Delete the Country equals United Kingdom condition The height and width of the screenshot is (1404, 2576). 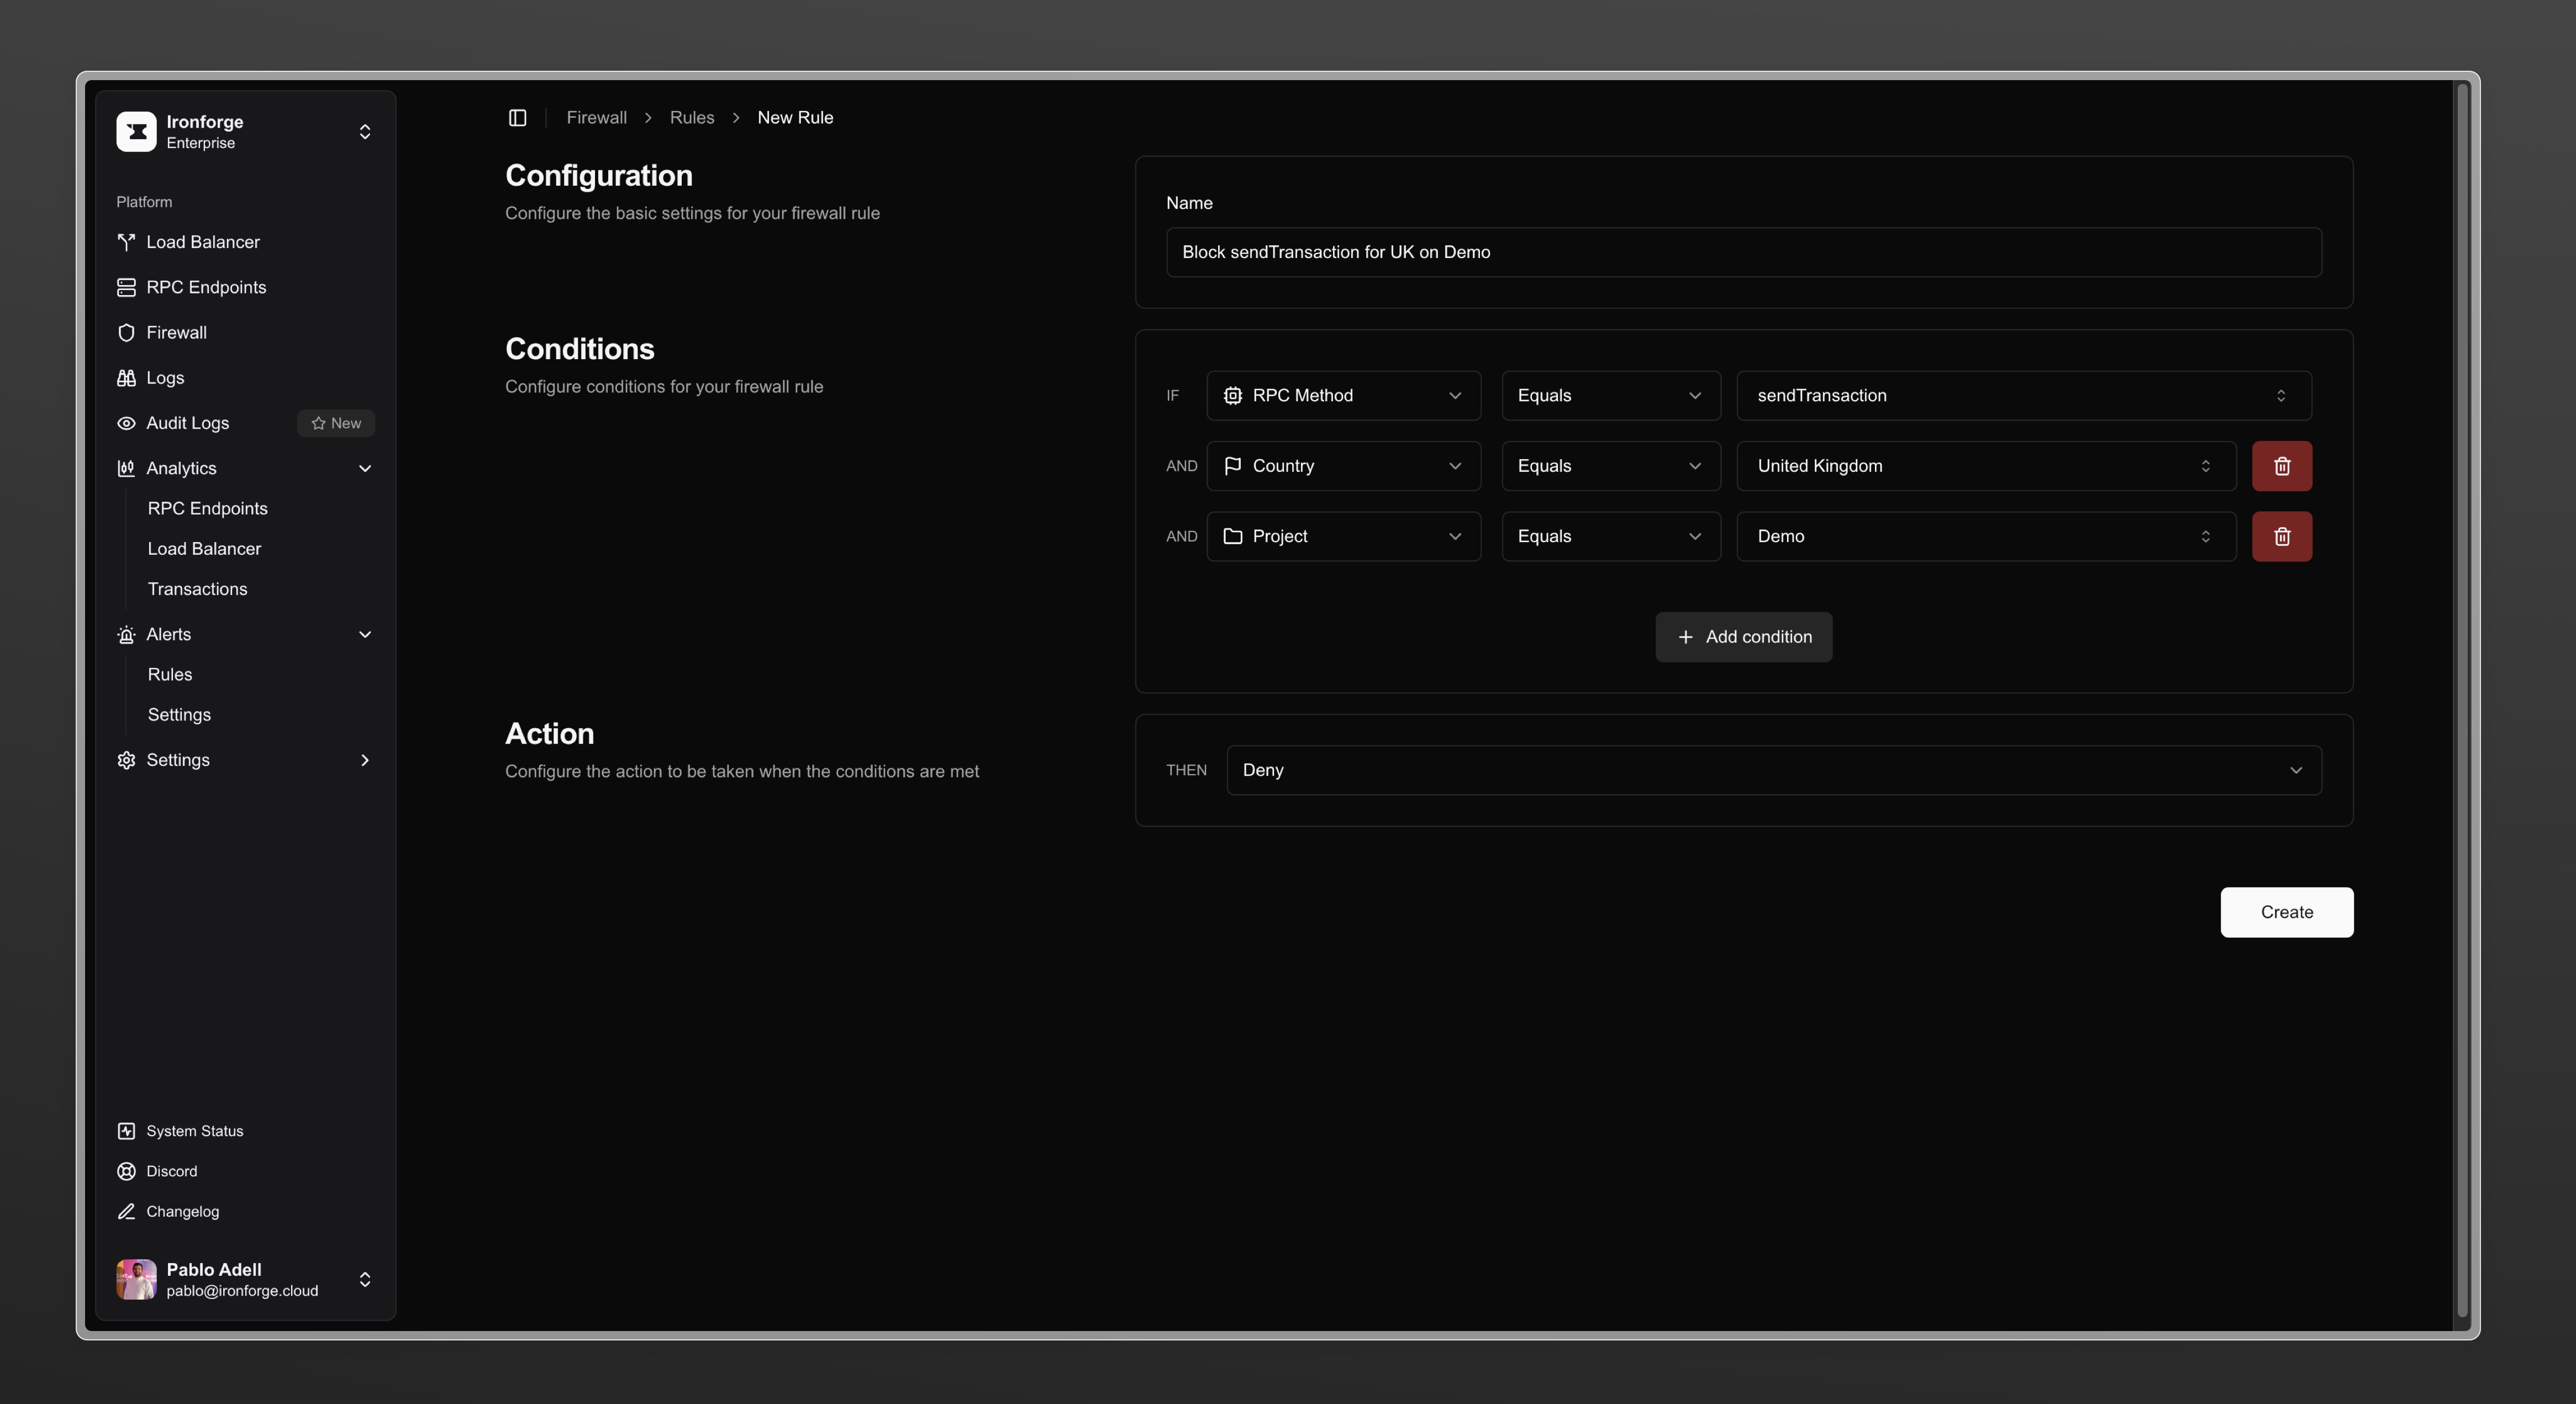[x=2281, y=465]
